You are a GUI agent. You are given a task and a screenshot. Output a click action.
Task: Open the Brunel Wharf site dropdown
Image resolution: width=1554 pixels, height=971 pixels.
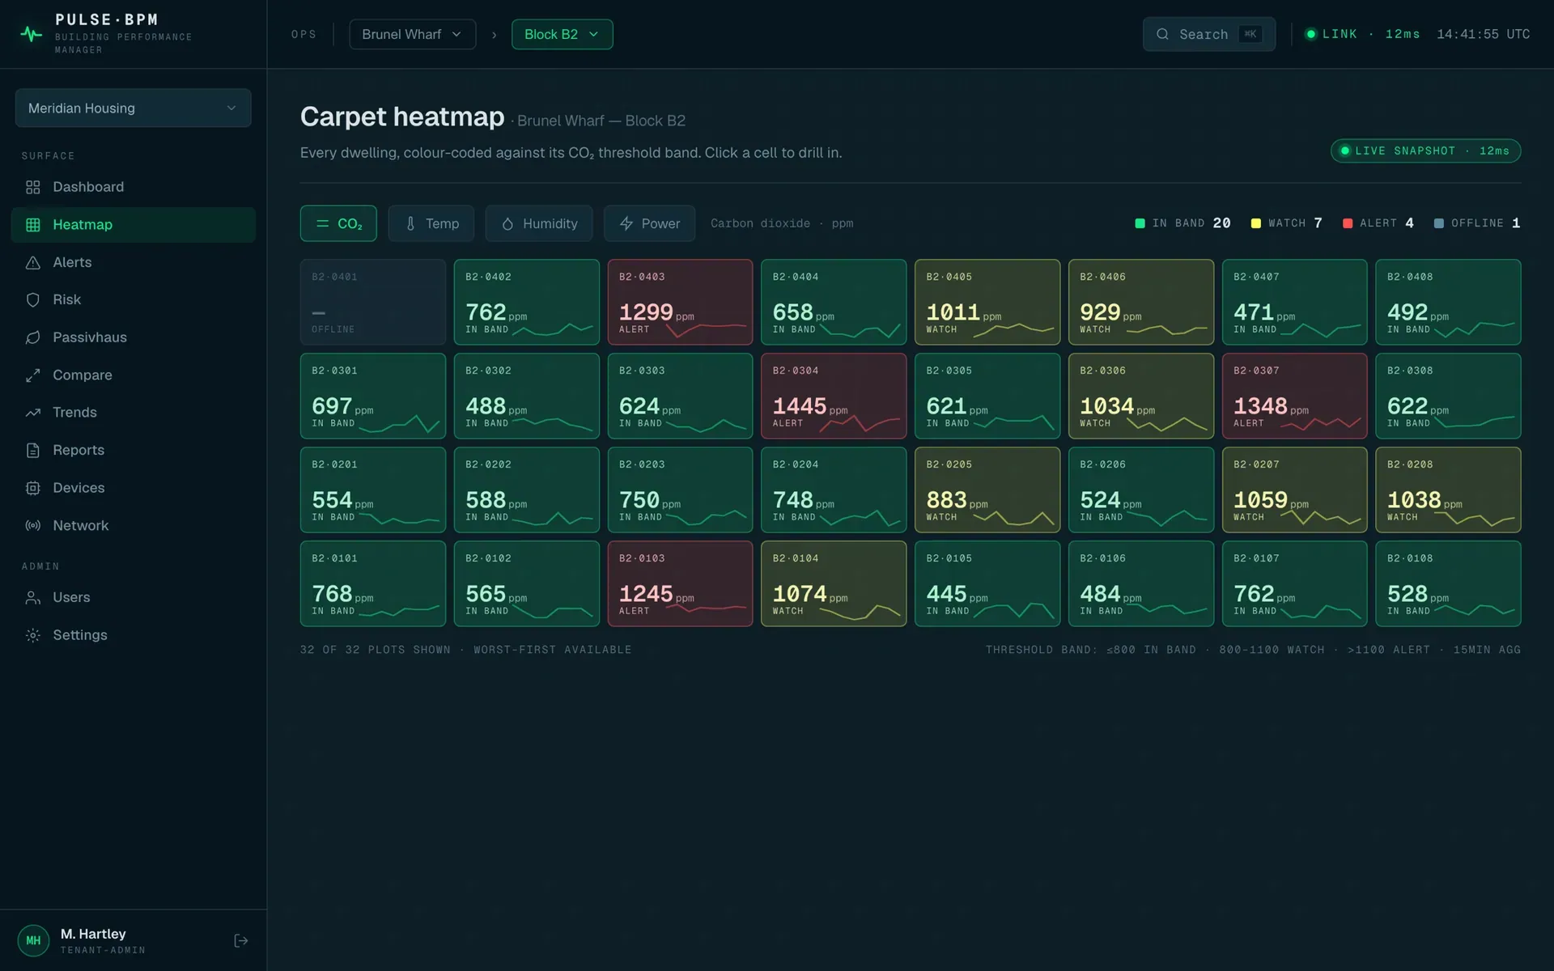click(412, 34)
